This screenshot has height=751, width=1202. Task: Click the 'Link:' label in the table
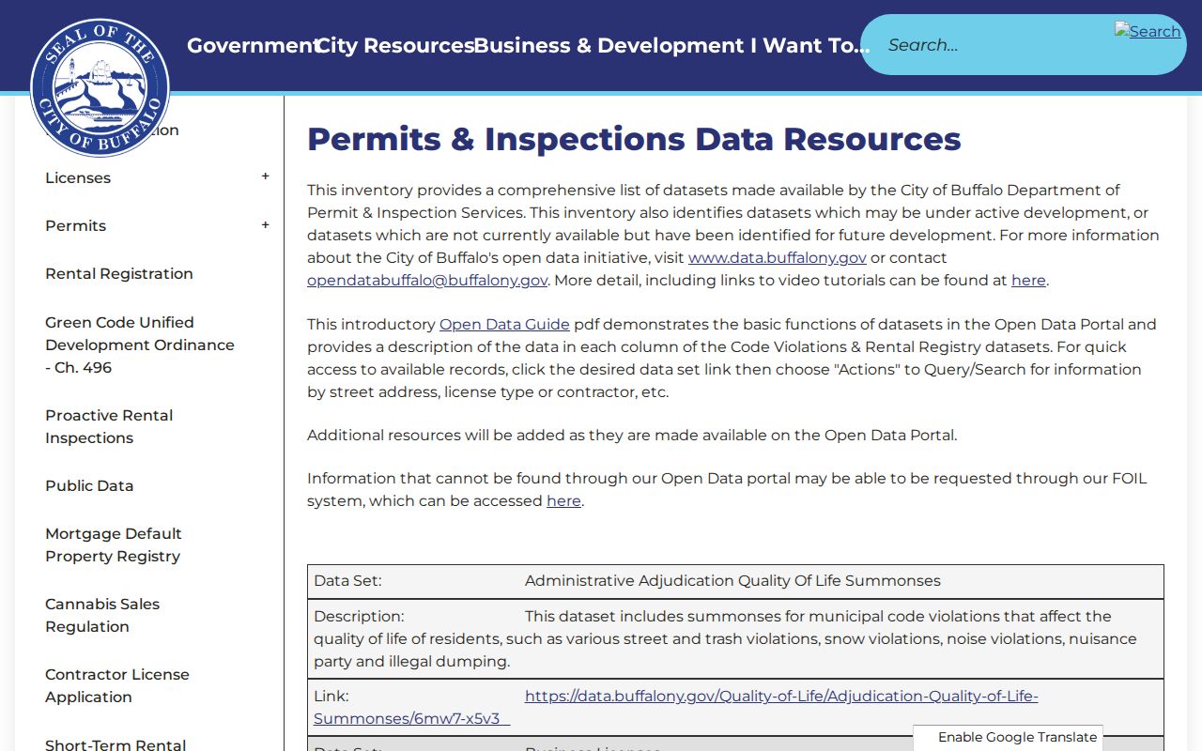[x=331, y=696]
